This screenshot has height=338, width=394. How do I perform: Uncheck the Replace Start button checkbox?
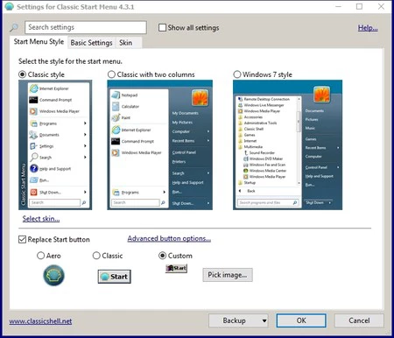click(22, 240)
